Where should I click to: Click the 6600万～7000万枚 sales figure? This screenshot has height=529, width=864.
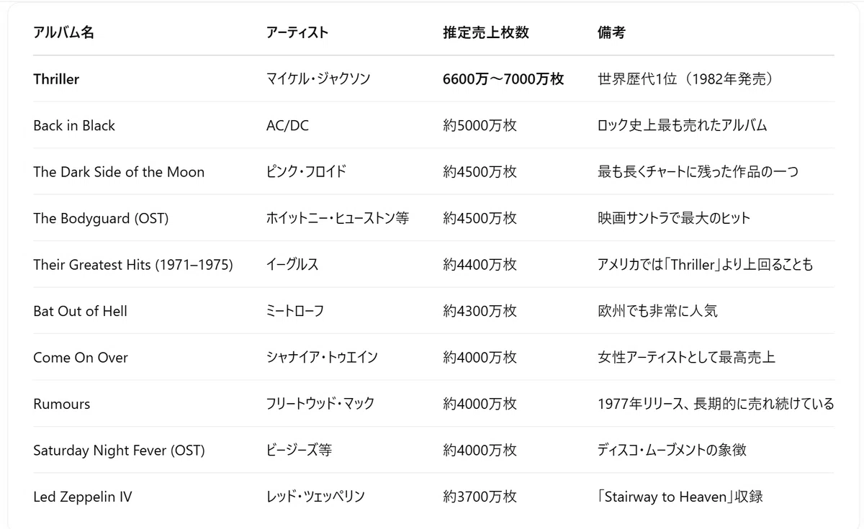pyautogui.click(x=503, y=79)
